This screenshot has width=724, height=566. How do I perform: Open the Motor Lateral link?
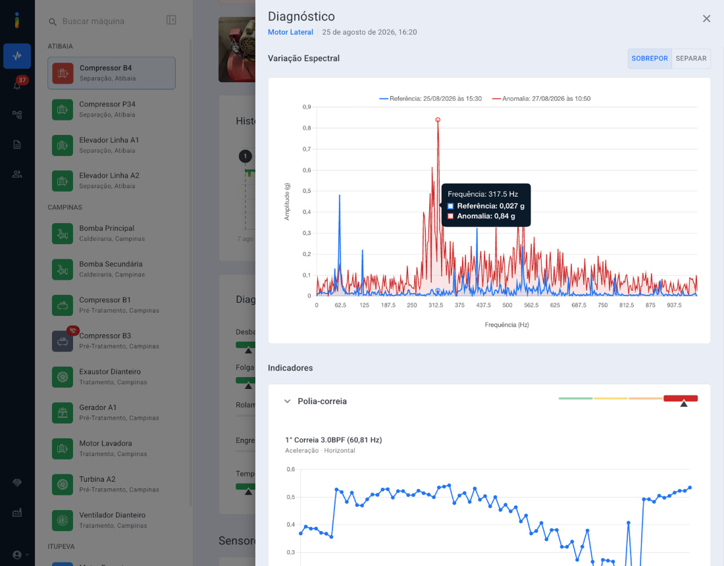[290, 32]
